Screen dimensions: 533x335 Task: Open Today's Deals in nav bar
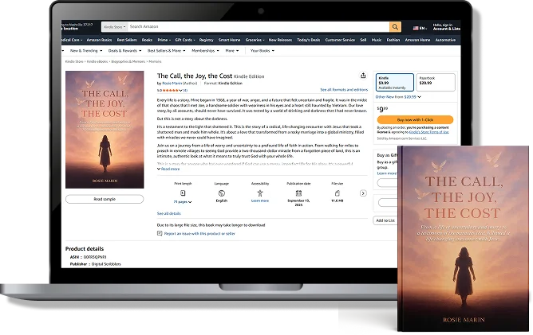pyautogui.click(x=308, y=40)
